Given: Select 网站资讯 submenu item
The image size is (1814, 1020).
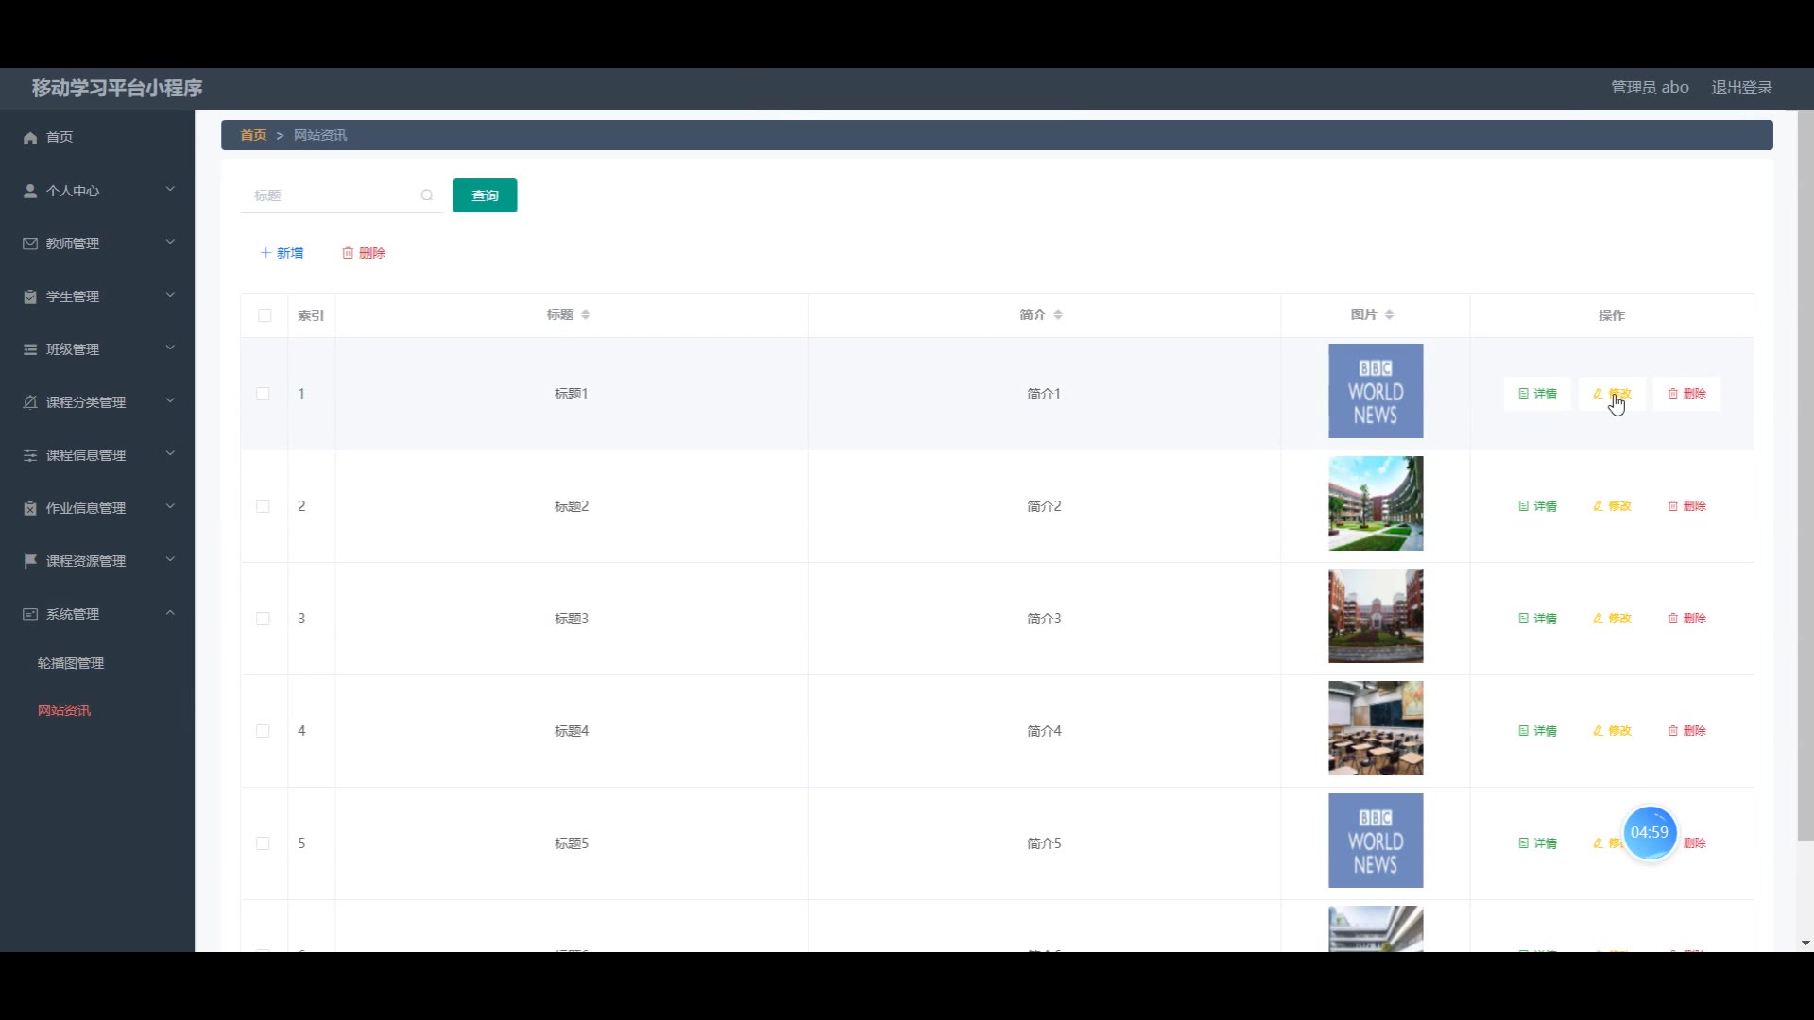Looking at the screenshot, I should click(64, 710).
